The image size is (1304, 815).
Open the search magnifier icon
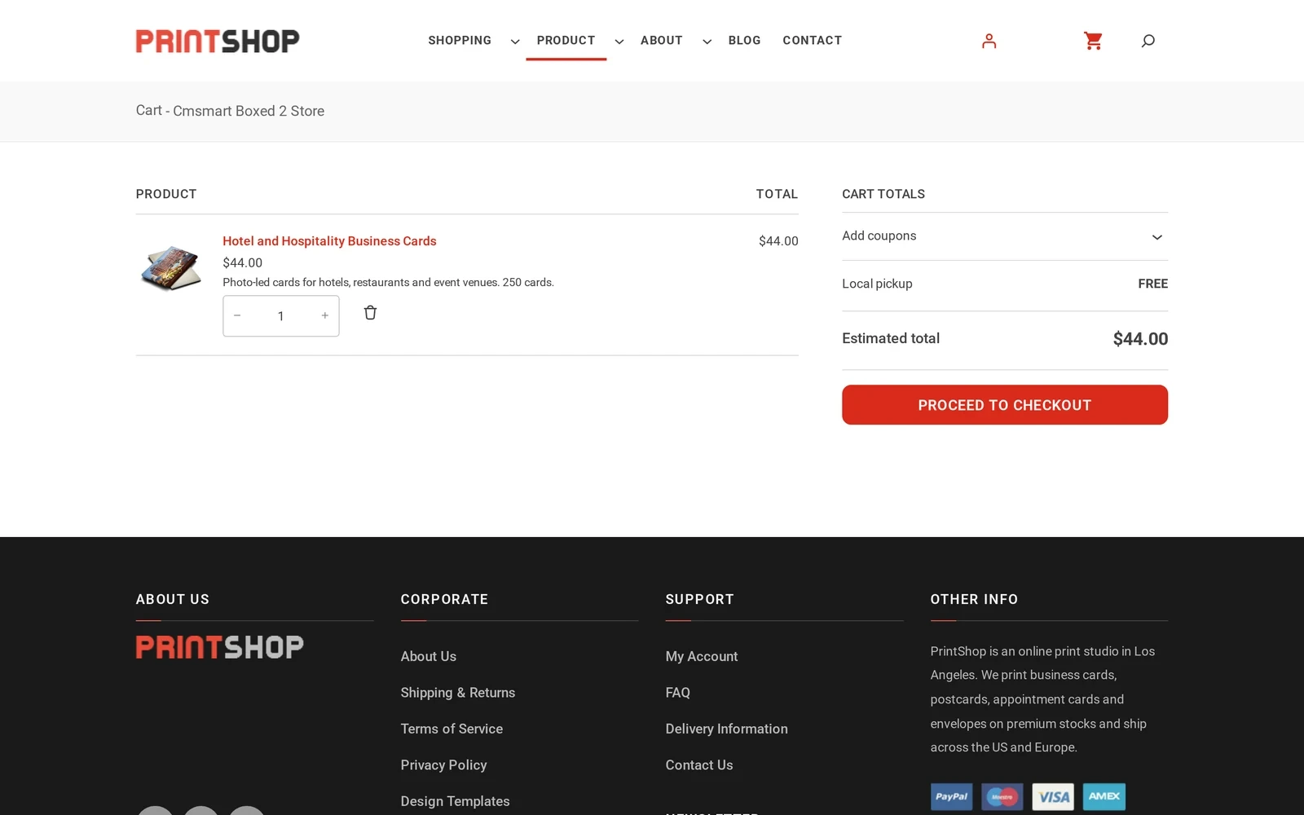1148,41
